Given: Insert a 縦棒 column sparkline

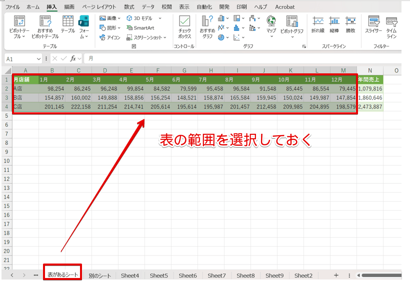Looking at the screenshot, I should pyautogui.click(x=334, y=24).
